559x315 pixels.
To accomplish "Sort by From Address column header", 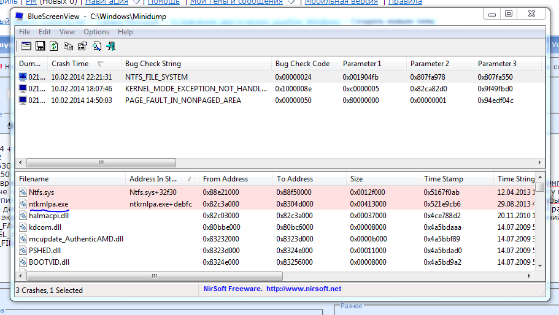I will (x=236, y=179).
